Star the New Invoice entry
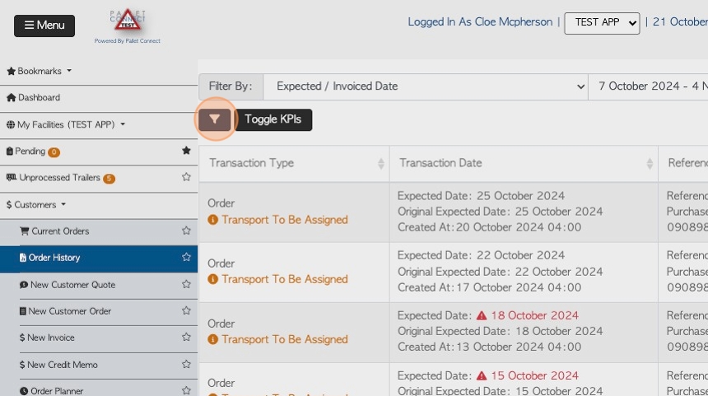The image size is (708, 396). click(186, 338)
